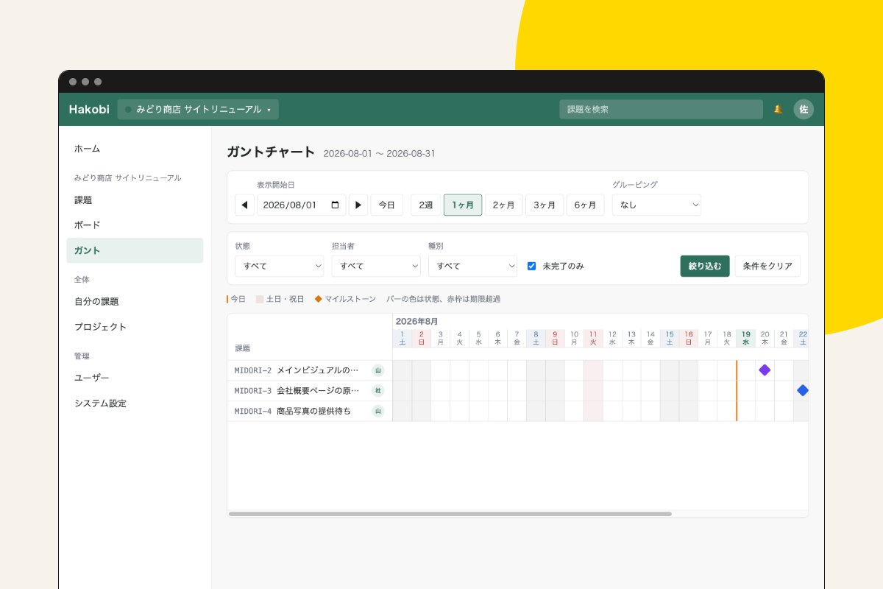The image size is (883, 589).
Task: Go to next period with right arrow
Action: pyautogui.click(x=358, y=205)
